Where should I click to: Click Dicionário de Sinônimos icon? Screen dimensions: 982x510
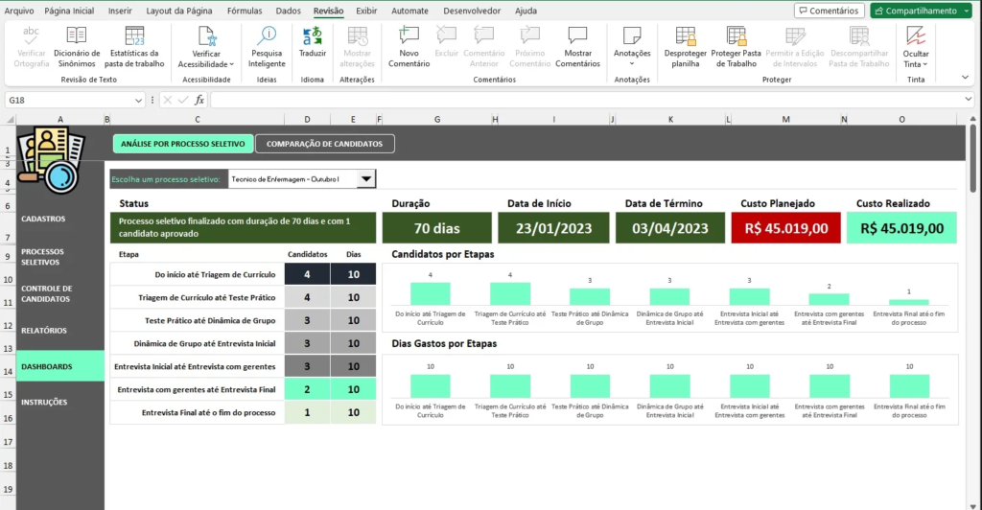pos(78,36)
